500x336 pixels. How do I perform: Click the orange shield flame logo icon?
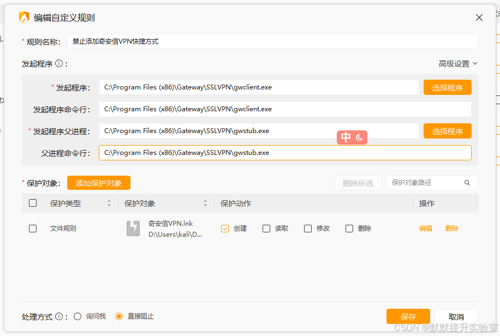coord(24,17)
